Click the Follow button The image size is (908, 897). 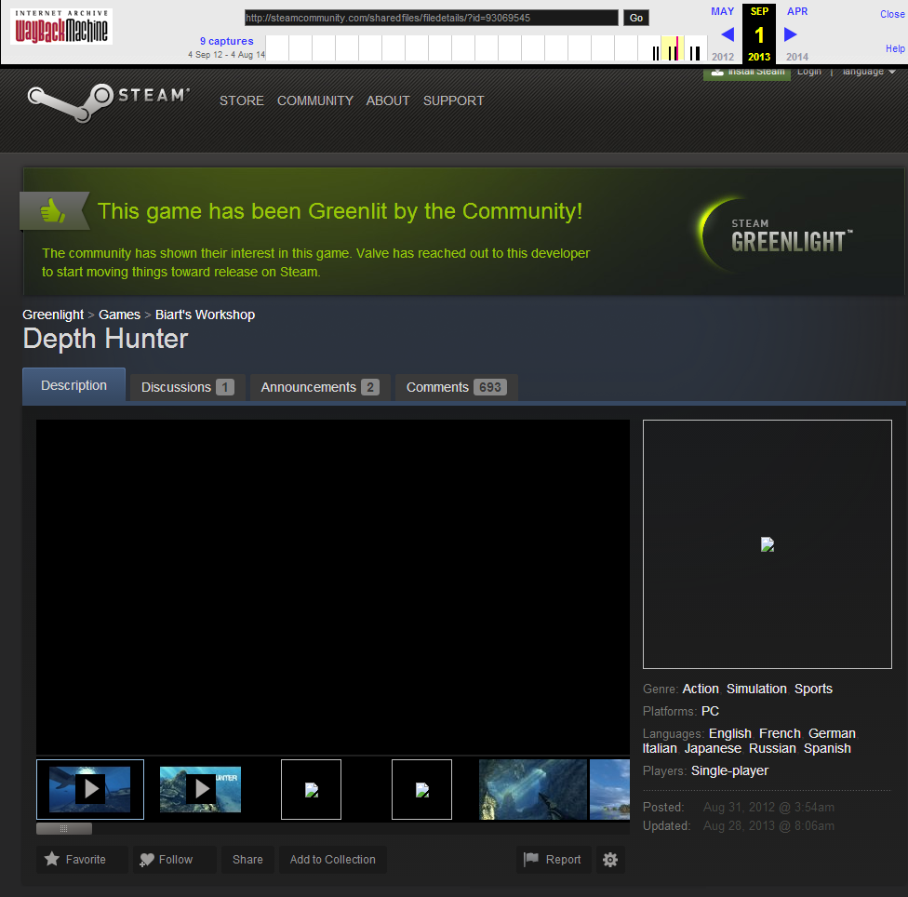tap(174, 860)
